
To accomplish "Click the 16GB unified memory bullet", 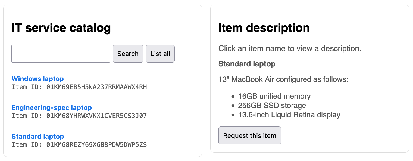I will coord(274,96).
